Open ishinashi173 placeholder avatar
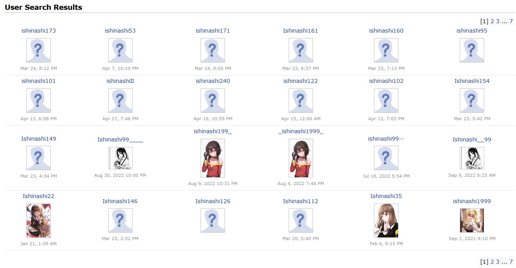The height and width of the screenshot is (268, 516). click(x=39, y=50)
